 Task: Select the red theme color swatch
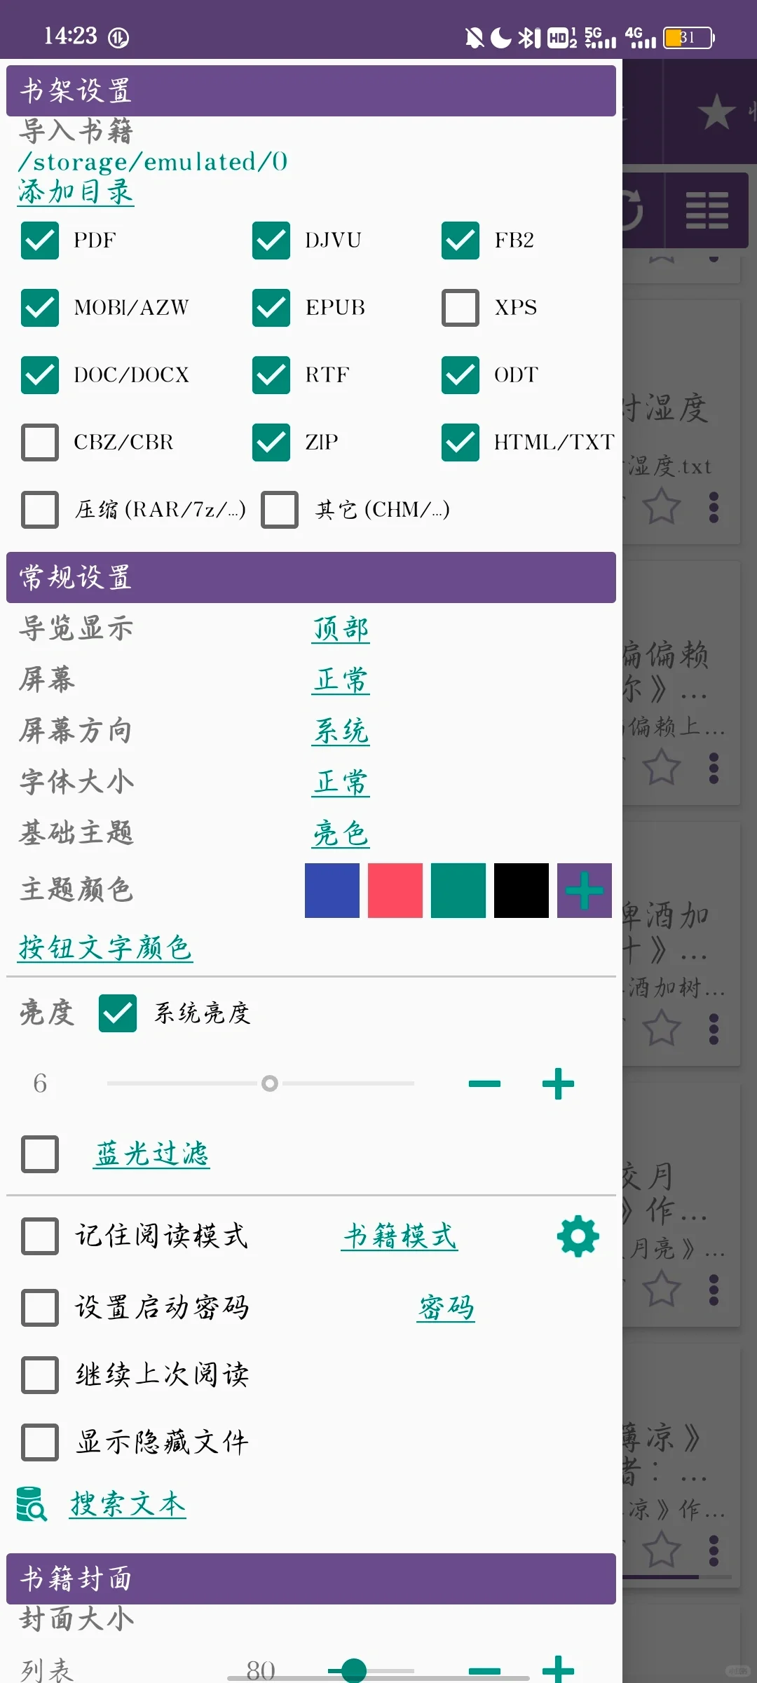[395, 891]
